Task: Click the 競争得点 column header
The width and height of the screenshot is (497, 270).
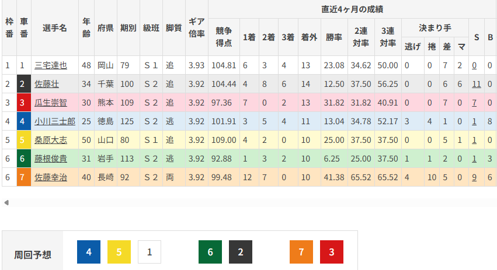Action: click(224, 37)
